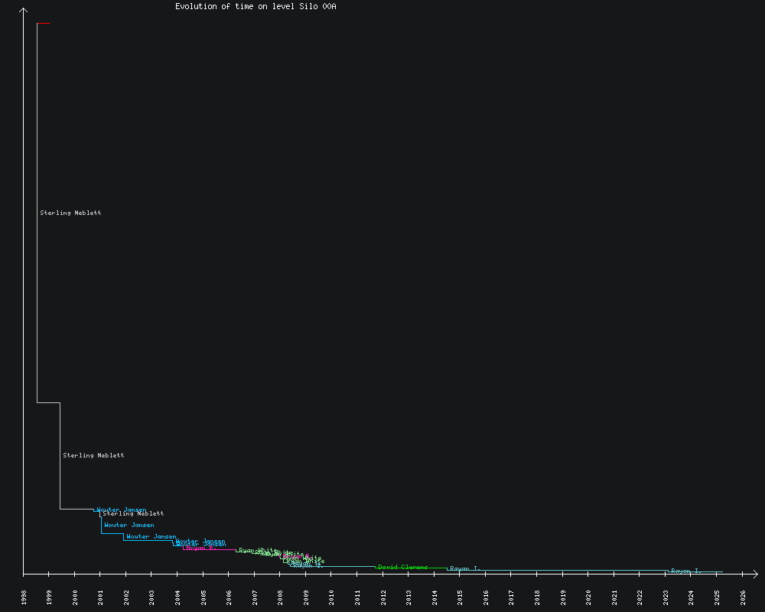The image size is (765, 612).
Task: Click the Wouter Jansen label near 2002
Action: tap(151, 537)
